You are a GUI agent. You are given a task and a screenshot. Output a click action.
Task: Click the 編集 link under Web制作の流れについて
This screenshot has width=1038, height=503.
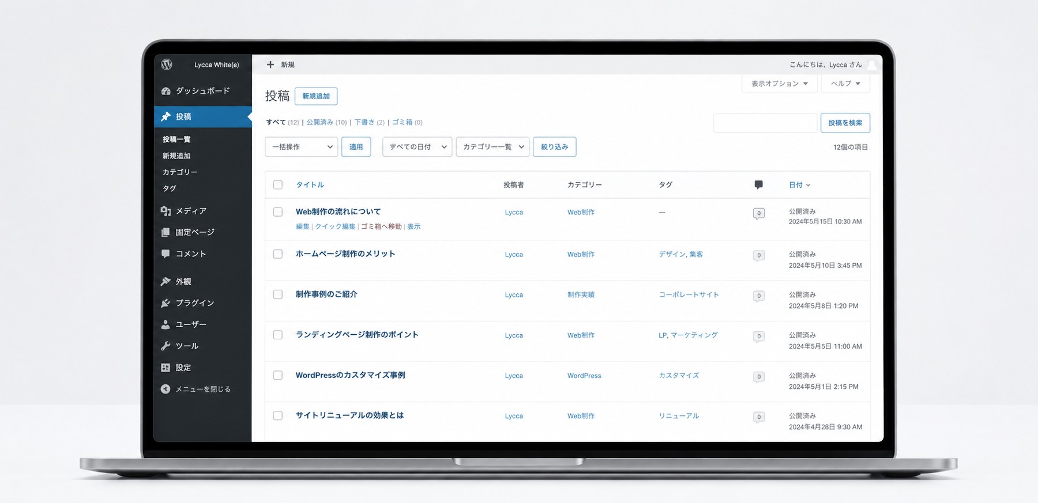303,226
